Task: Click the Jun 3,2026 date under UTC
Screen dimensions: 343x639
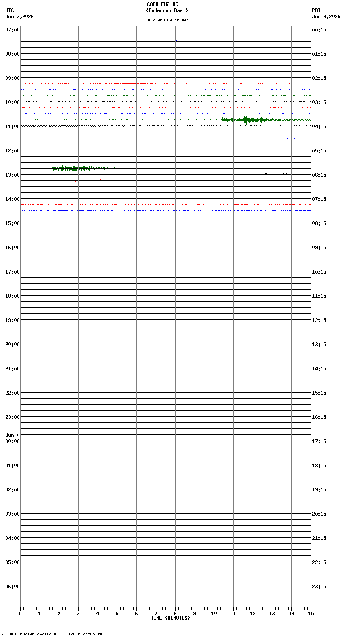Action: coord(19,17)
